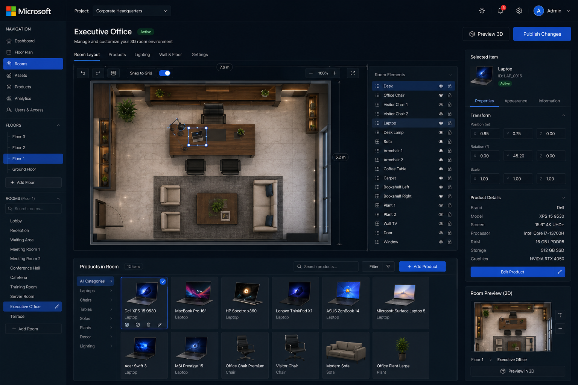Click the Add Product button
This screenshot has height=385, width=578.
pyautogui.click(x=422, y=267)
